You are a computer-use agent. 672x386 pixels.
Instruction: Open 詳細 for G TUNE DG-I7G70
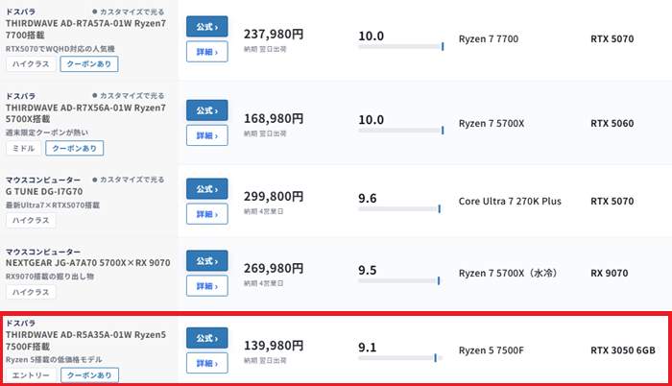207,214
